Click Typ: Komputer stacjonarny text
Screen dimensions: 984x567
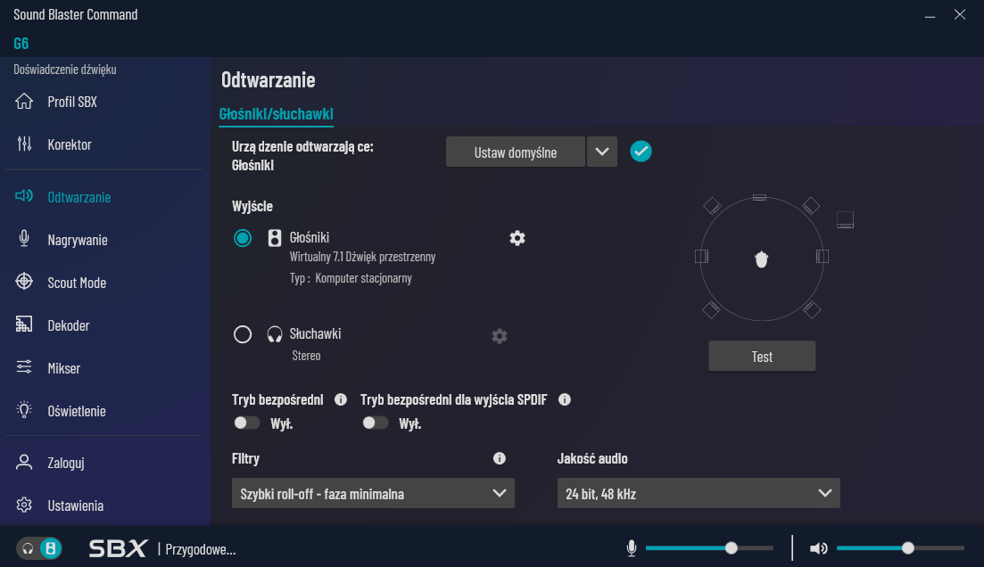click(351, 278)
